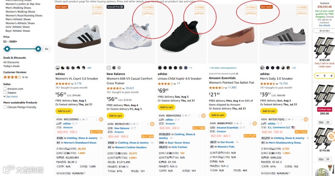Expand the See more sellers list
Screen dimensions: 335x176
coord(11,97)
